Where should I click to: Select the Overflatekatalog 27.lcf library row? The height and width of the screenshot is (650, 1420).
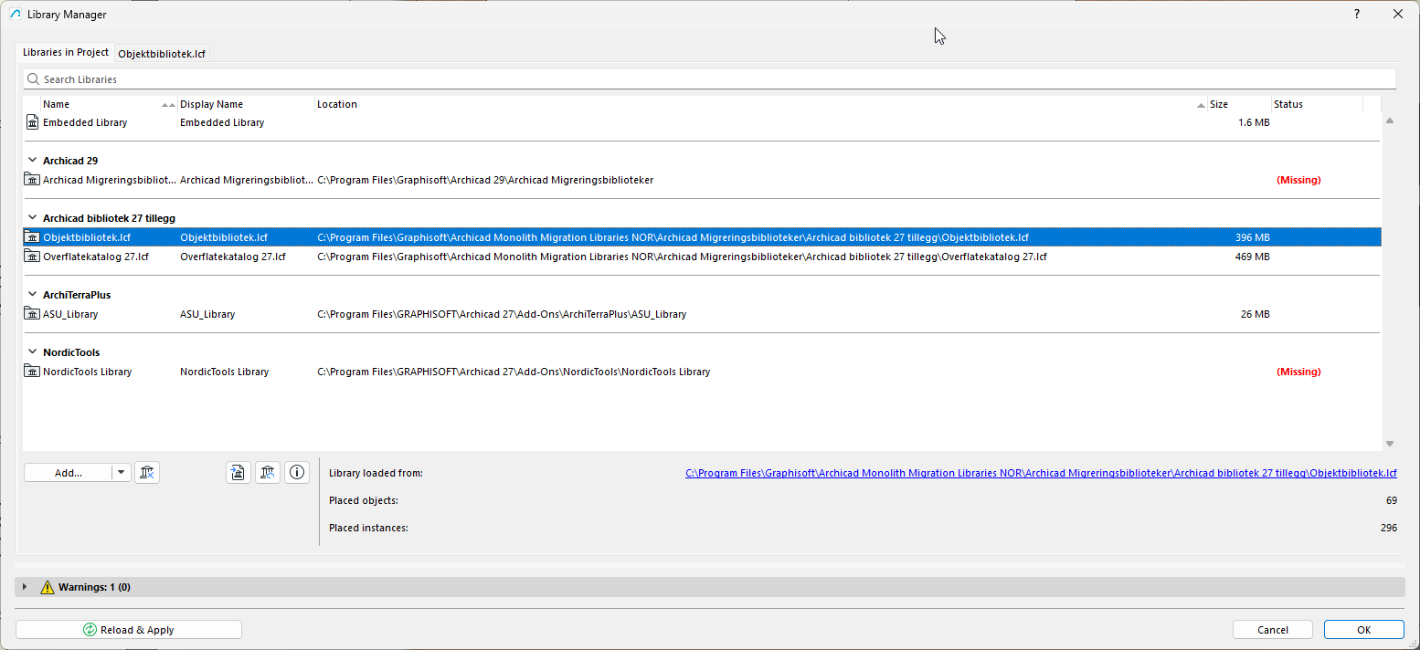tap(640, 257)
